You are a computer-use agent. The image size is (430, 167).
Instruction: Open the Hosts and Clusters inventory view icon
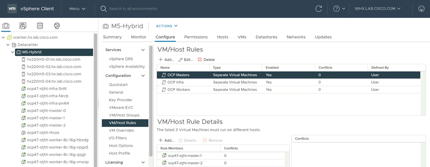tap(6, 26)
